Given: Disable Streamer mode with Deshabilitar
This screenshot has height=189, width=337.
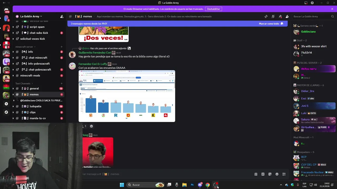Looking at the screenshot, I should 213,9.
